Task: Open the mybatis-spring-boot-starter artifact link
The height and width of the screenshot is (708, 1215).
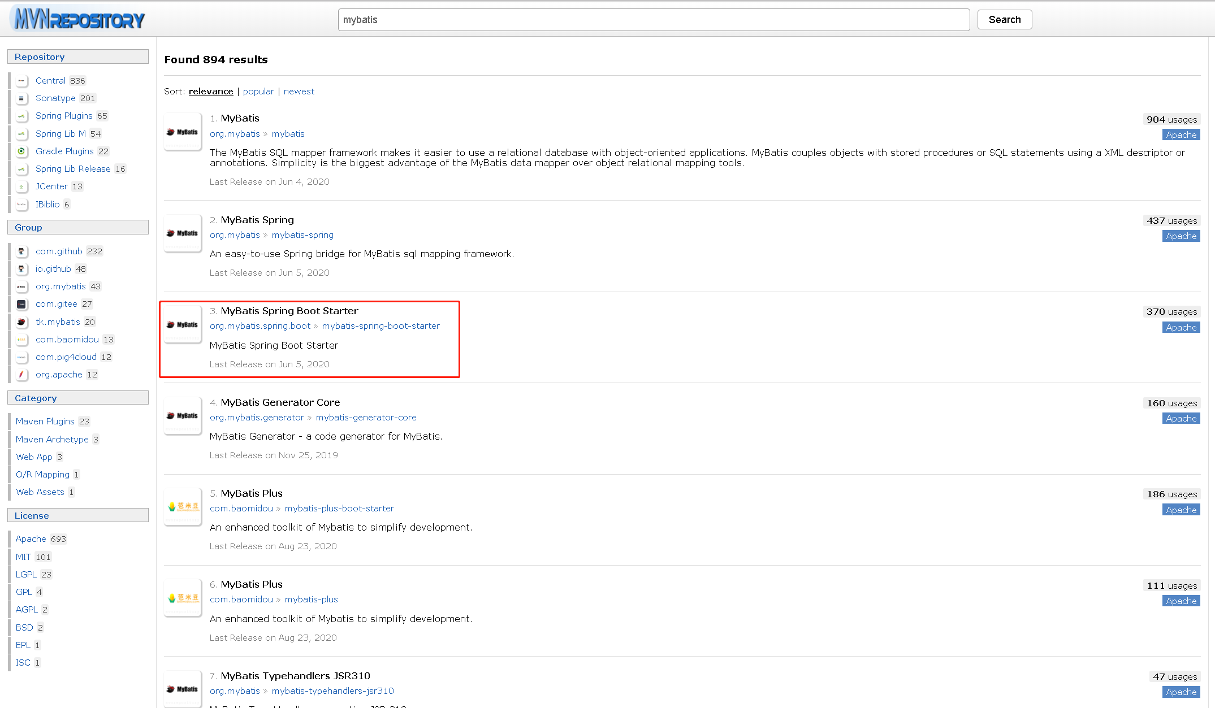Action: click(381, 326)
